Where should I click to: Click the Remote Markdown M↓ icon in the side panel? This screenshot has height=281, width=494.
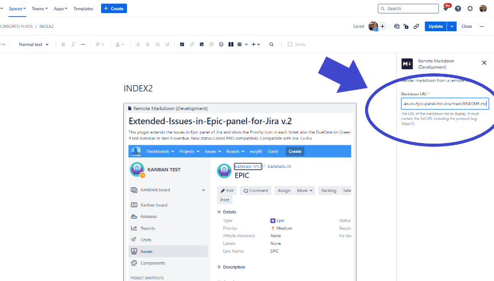(407, 64)
